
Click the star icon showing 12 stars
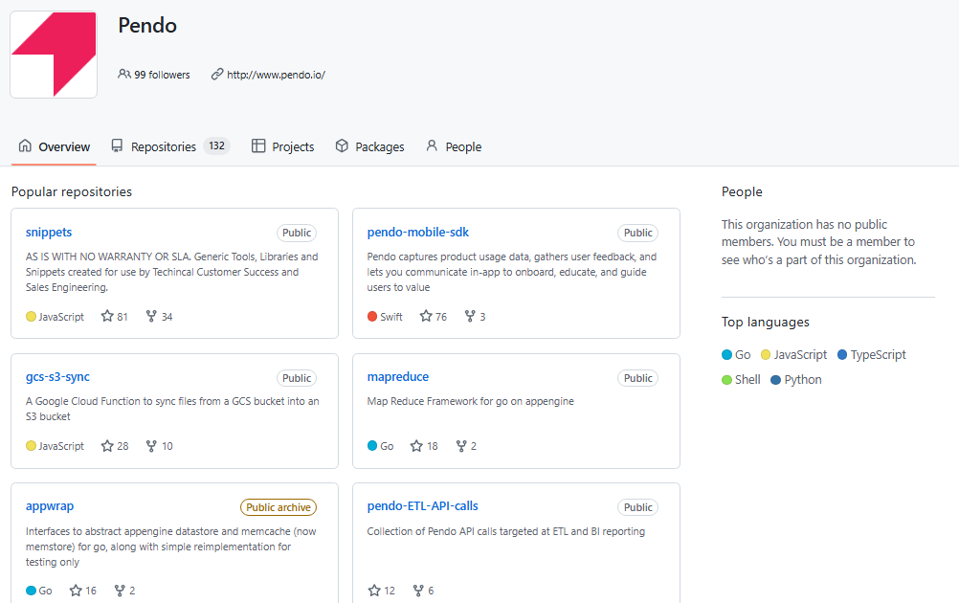click(x=374, y=591)
